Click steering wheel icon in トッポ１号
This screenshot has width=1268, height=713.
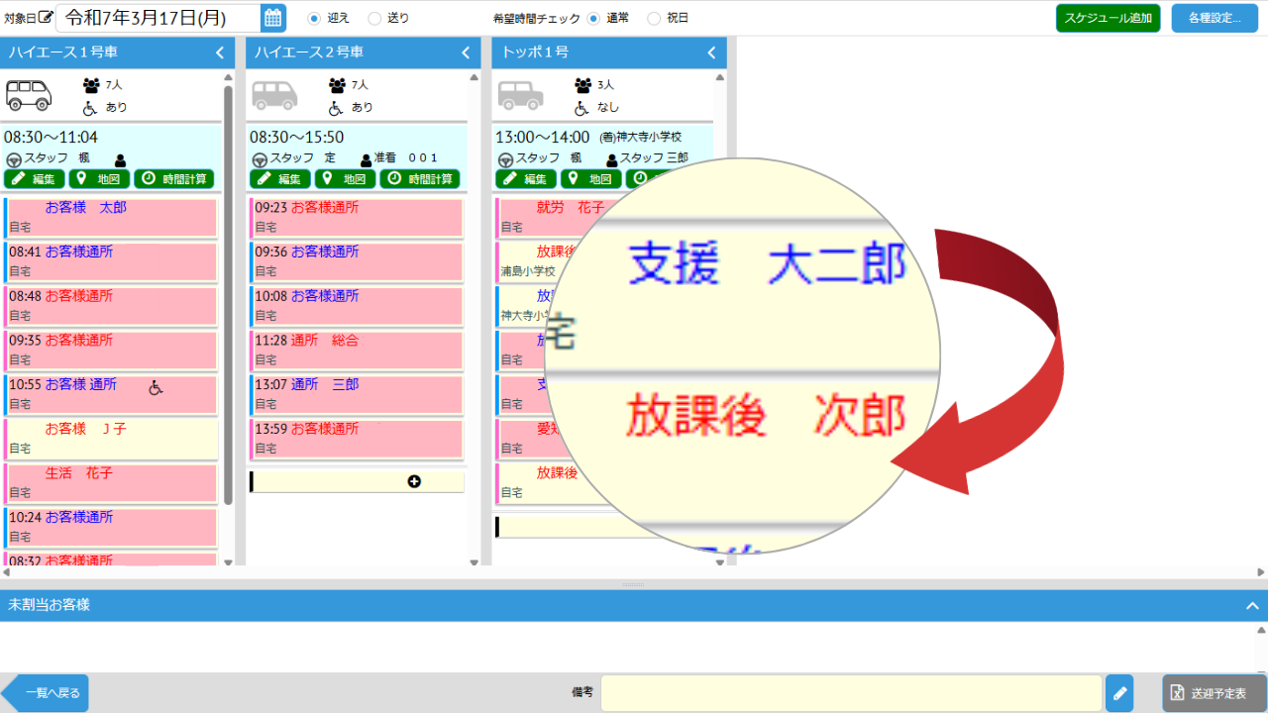click(x=505, y=159)
